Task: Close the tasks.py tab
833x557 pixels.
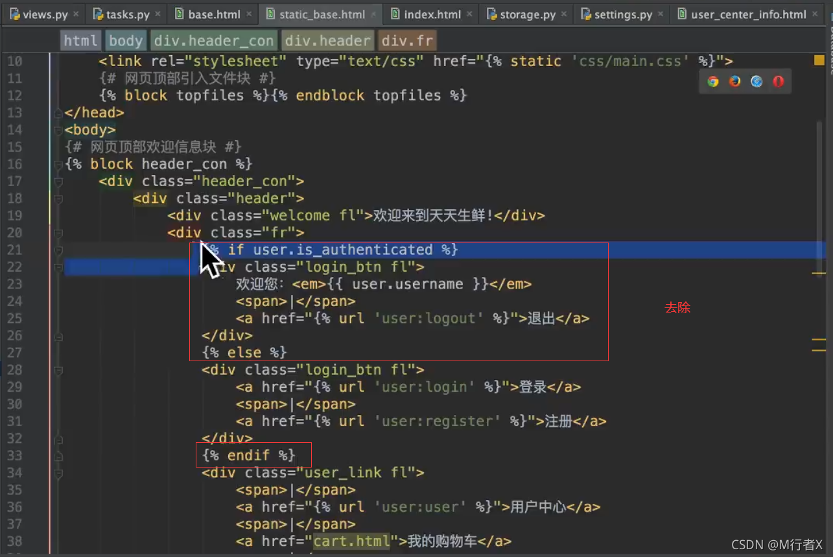Action: pos(158,14)
